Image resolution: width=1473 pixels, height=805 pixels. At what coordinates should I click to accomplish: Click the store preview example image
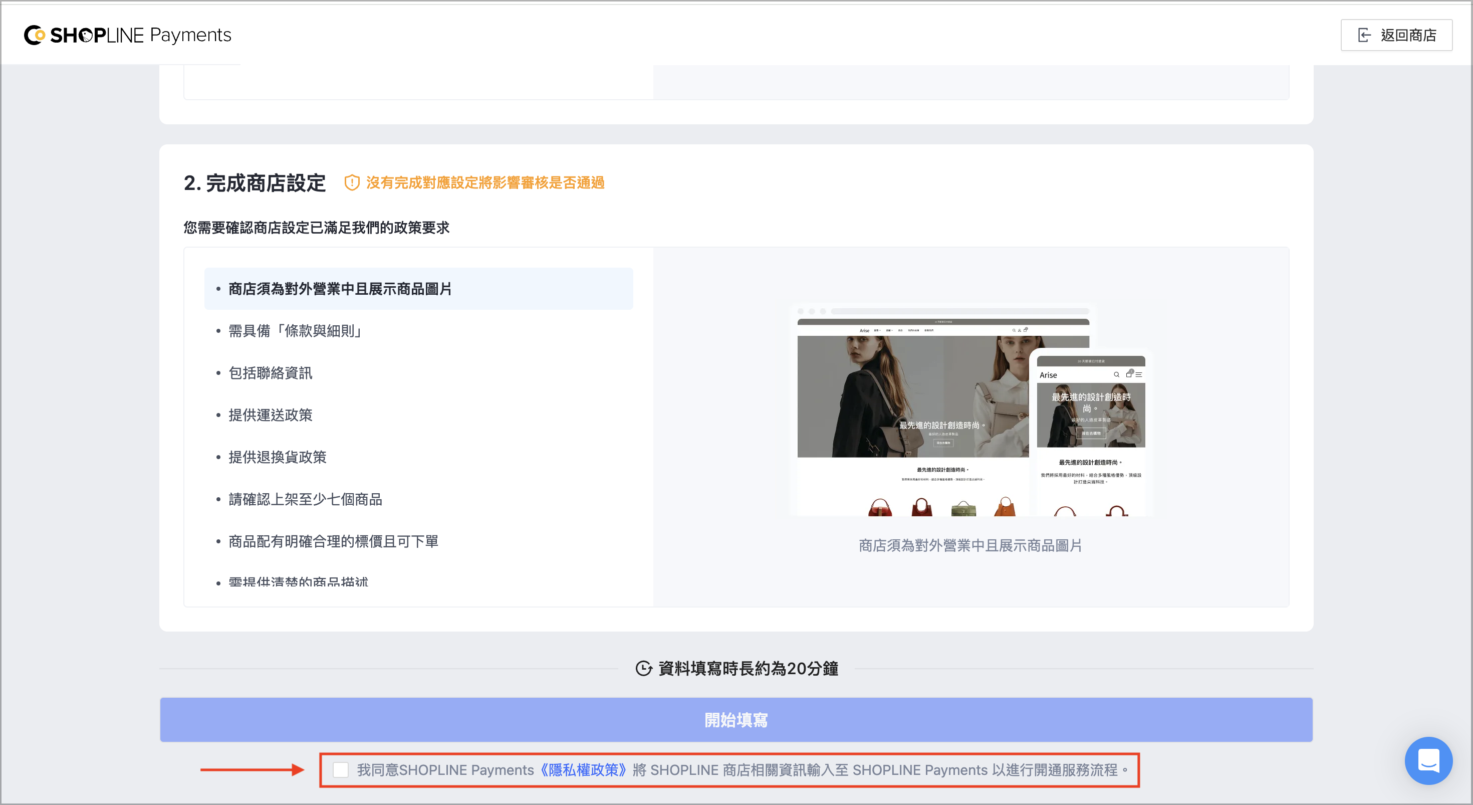pyautogui.click(x=971, y=410)
